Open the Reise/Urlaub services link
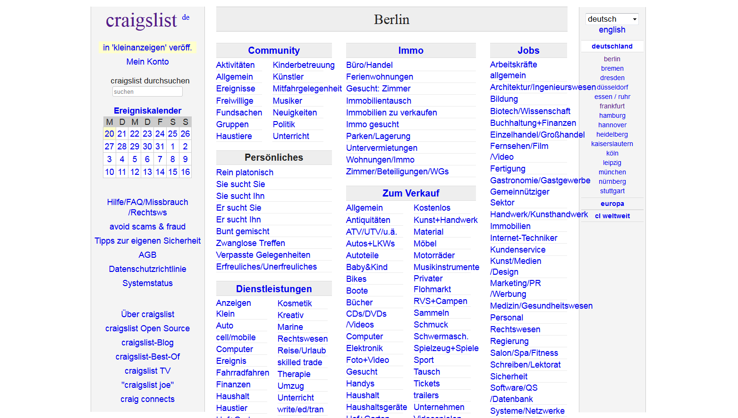Image resolution: width=738 pixels, height=418 pixels. (302, 351)
